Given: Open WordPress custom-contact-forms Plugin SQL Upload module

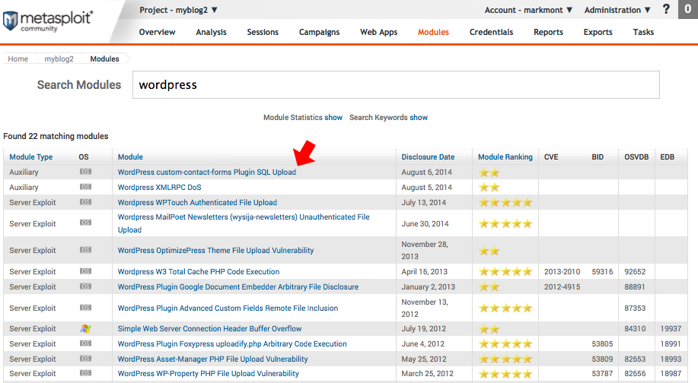Looking at the screenshot, I should pos(206,173).
